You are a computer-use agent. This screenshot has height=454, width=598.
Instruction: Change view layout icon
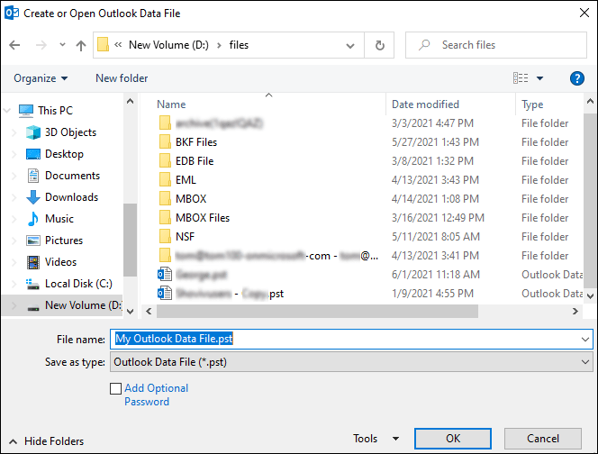[x=521, y=78]
